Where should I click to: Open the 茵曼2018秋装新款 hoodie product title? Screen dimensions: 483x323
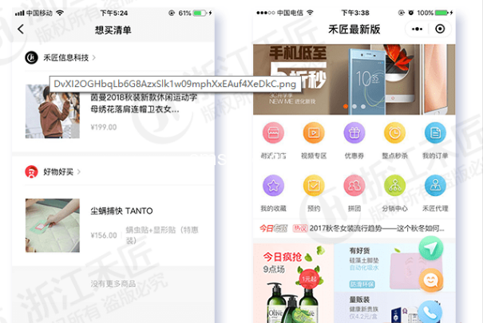(144, 104)
